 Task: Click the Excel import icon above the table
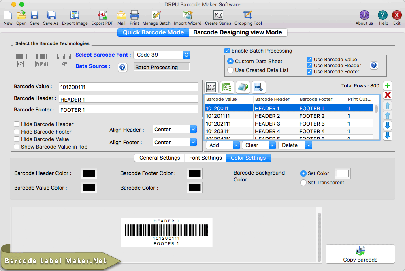pyautogui.click(x=227, y=87)
